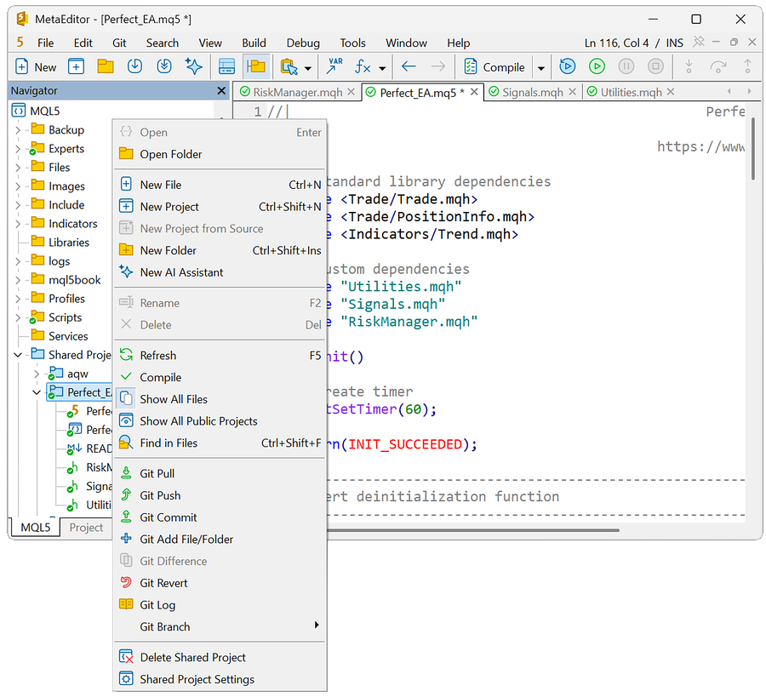766x697 pixels.
Task: Expand the Git Branch submenu
Action: 220,627
